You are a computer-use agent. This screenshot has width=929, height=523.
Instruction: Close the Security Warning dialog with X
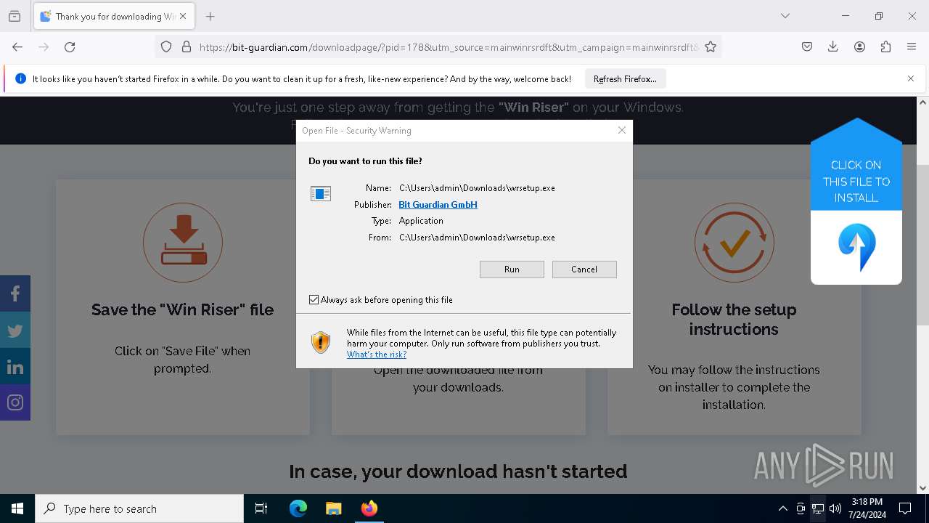(621, 130)
